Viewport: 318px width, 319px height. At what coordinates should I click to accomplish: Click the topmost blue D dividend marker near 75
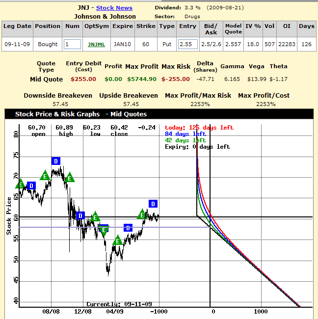pos(56,161)
